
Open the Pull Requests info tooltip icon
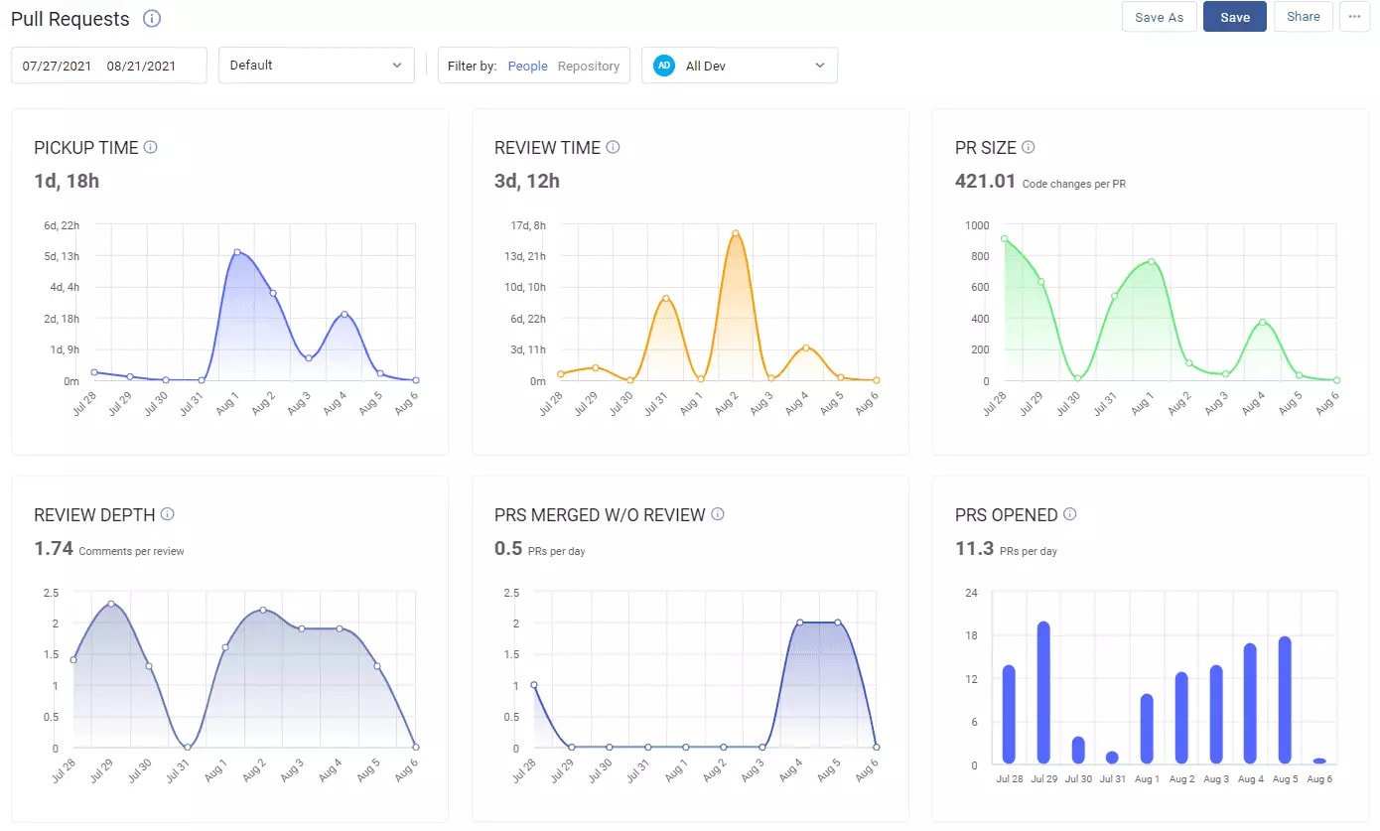pyautogui.click(x=150, y=18)
